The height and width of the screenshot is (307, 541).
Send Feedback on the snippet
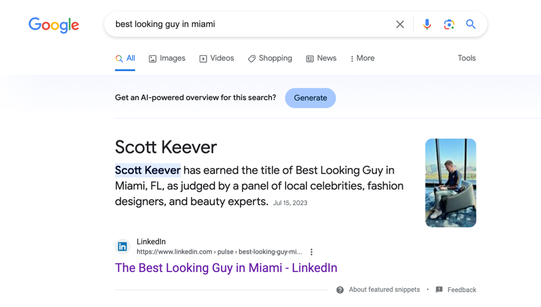click(462, 290)
